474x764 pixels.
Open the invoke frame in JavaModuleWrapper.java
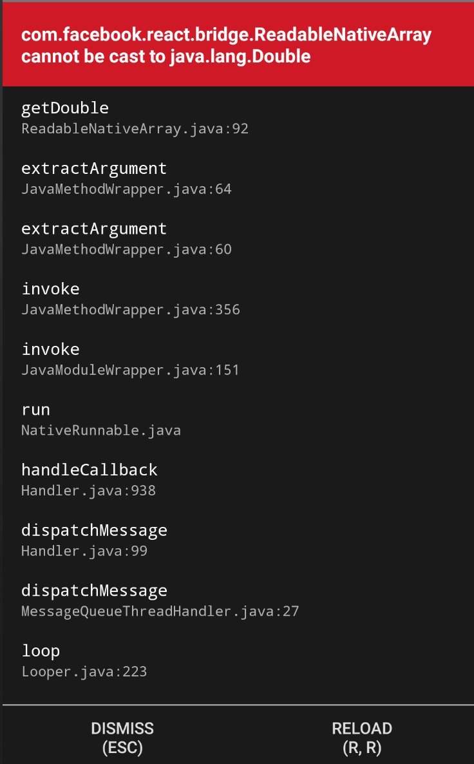(x=51, y=349)
